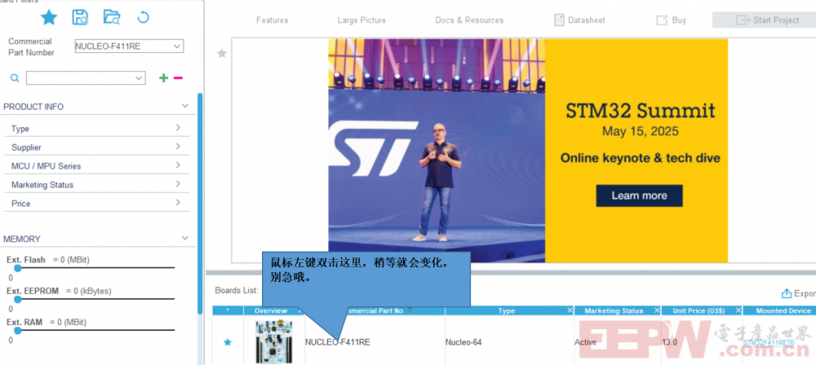Click the STM32 Summit banner image
The width and height of the screenshot is (816, 365).
(x=528, y=151)
